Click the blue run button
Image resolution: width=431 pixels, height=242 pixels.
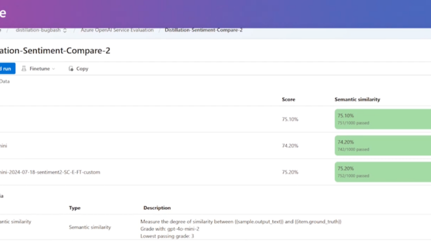tap(7, 68)
